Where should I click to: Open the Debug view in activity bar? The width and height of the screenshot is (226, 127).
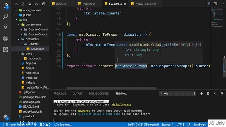coord(6,38)
